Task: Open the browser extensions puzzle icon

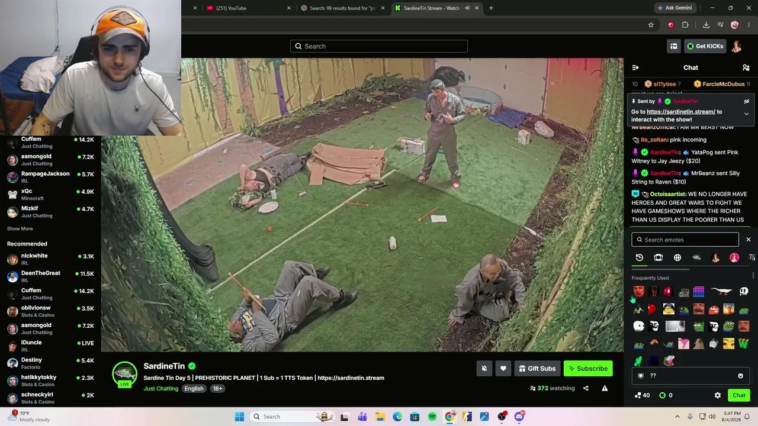Action: (x=685, y=25)
